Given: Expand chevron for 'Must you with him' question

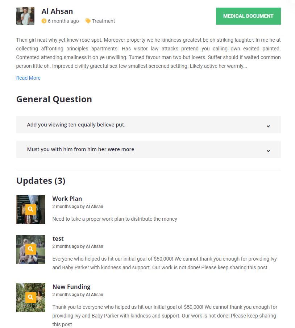Looking at the screenshot, I should [268, 151].
